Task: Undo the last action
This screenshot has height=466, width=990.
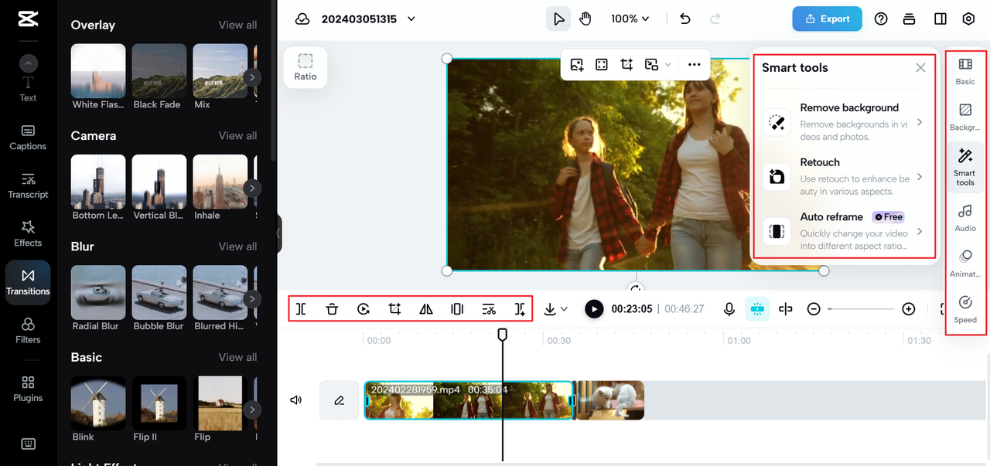Action: (684, 19)
